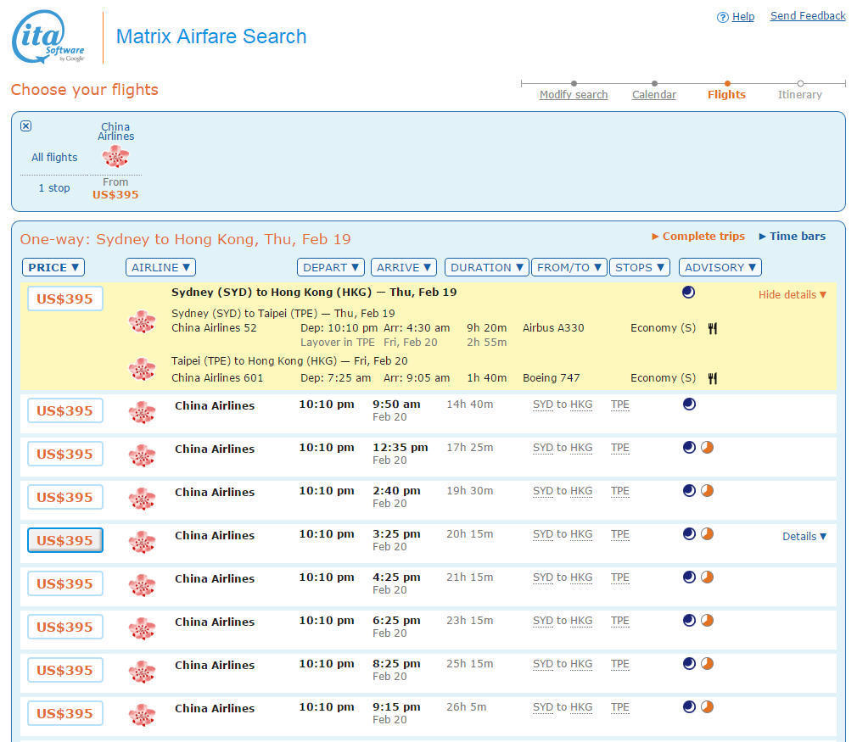Open the ADVISORY filter dropdown
857x742 pixels.
tap(720, 267)
